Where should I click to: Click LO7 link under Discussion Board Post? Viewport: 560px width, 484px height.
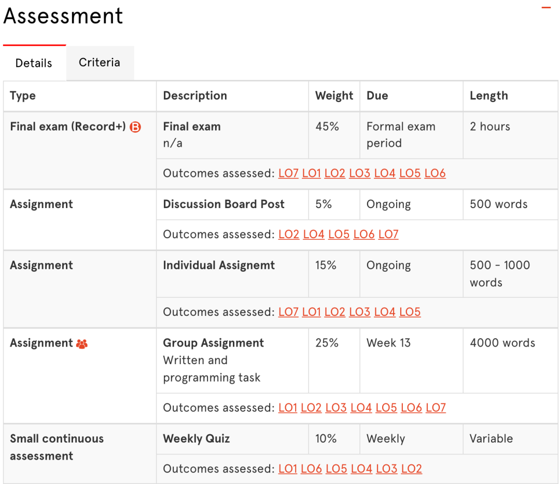pyautogui.click(x=388, y=234)
